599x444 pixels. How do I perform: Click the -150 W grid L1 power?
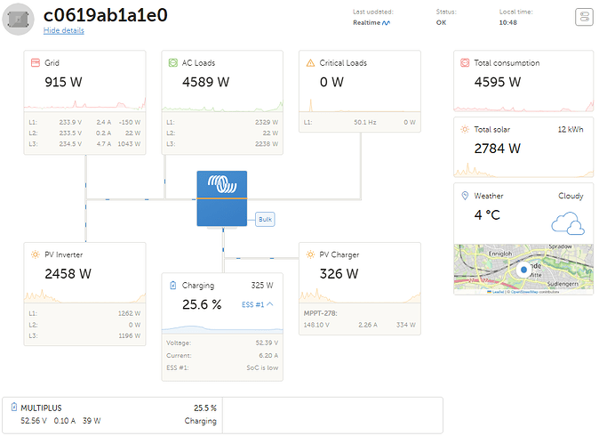(130, 123)
